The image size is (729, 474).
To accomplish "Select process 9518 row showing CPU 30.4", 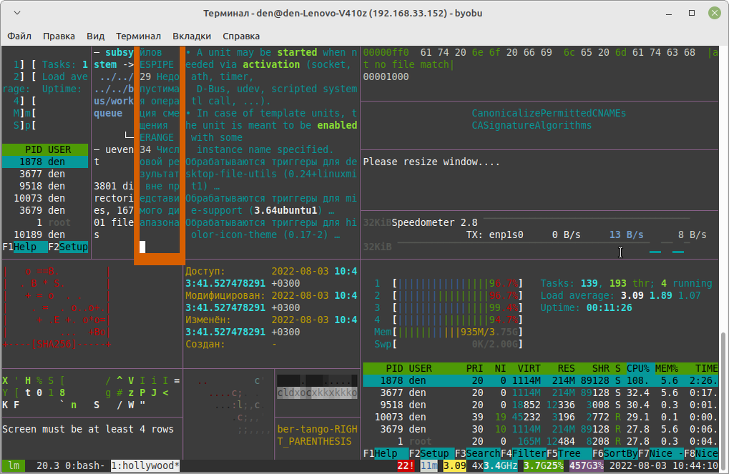I will [x=541, y=405].
